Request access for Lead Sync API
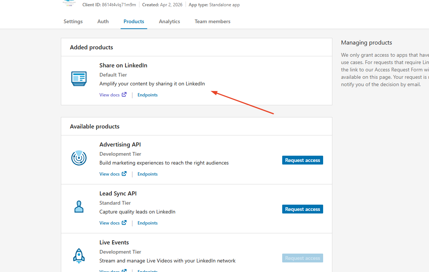The height and width of the screenshot is (272, 429). 302,209
